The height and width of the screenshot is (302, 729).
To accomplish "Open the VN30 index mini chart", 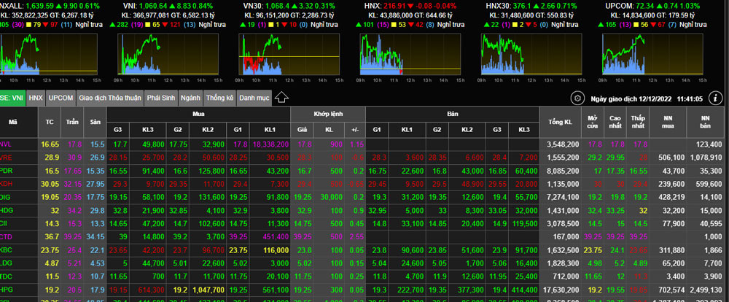I will 289,53.
